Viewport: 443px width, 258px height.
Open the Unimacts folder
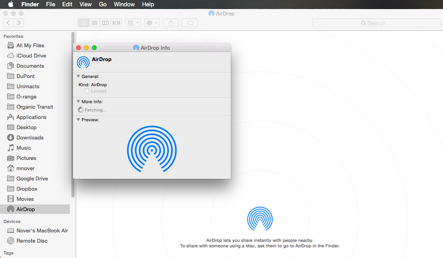[x=35, y=86]
